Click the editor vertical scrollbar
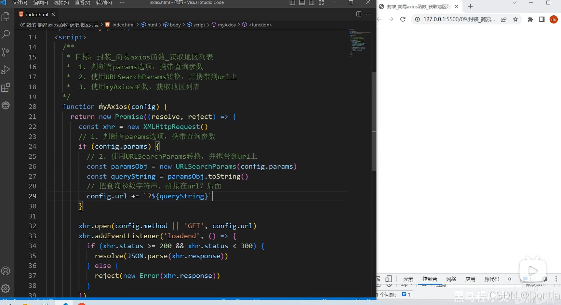561x305 pixels. pos(374,122)
